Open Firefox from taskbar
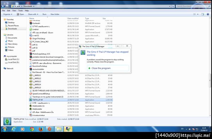 (x=41, y=129)
